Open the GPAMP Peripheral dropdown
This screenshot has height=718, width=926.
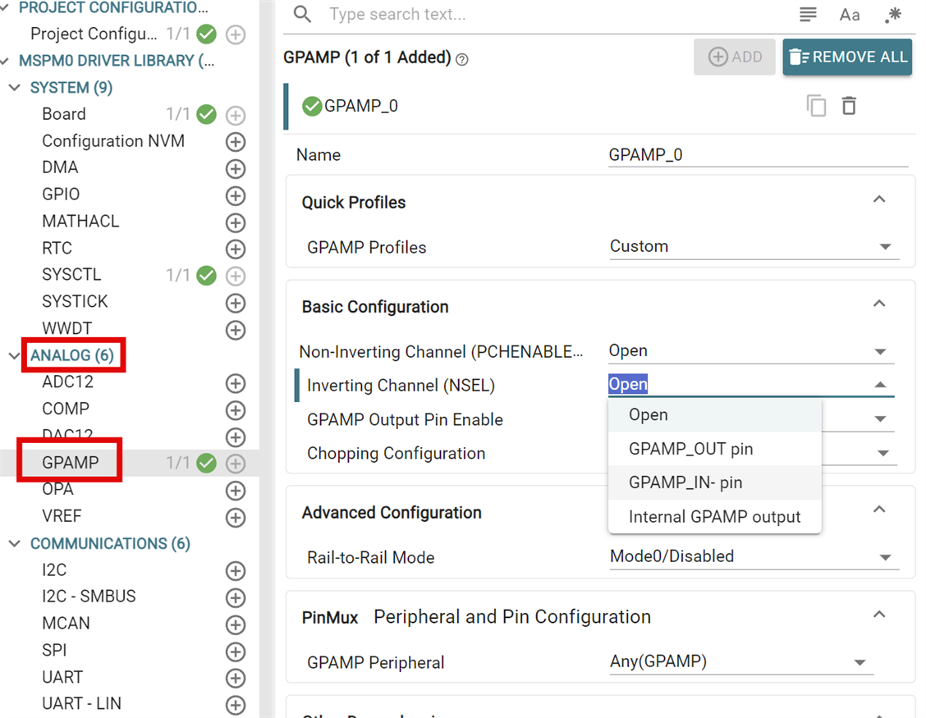pyautogui.click(x=741, y=661)
